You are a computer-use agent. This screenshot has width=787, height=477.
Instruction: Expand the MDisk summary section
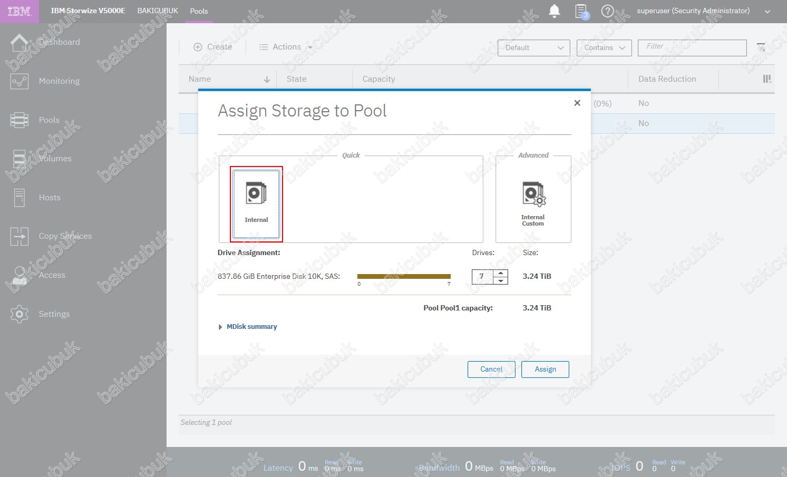pos(248,327)
